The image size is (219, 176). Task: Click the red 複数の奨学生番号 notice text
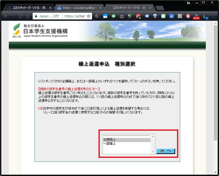69,89
